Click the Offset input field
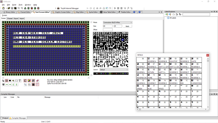 pyautogui.click(x=108, y=30)
